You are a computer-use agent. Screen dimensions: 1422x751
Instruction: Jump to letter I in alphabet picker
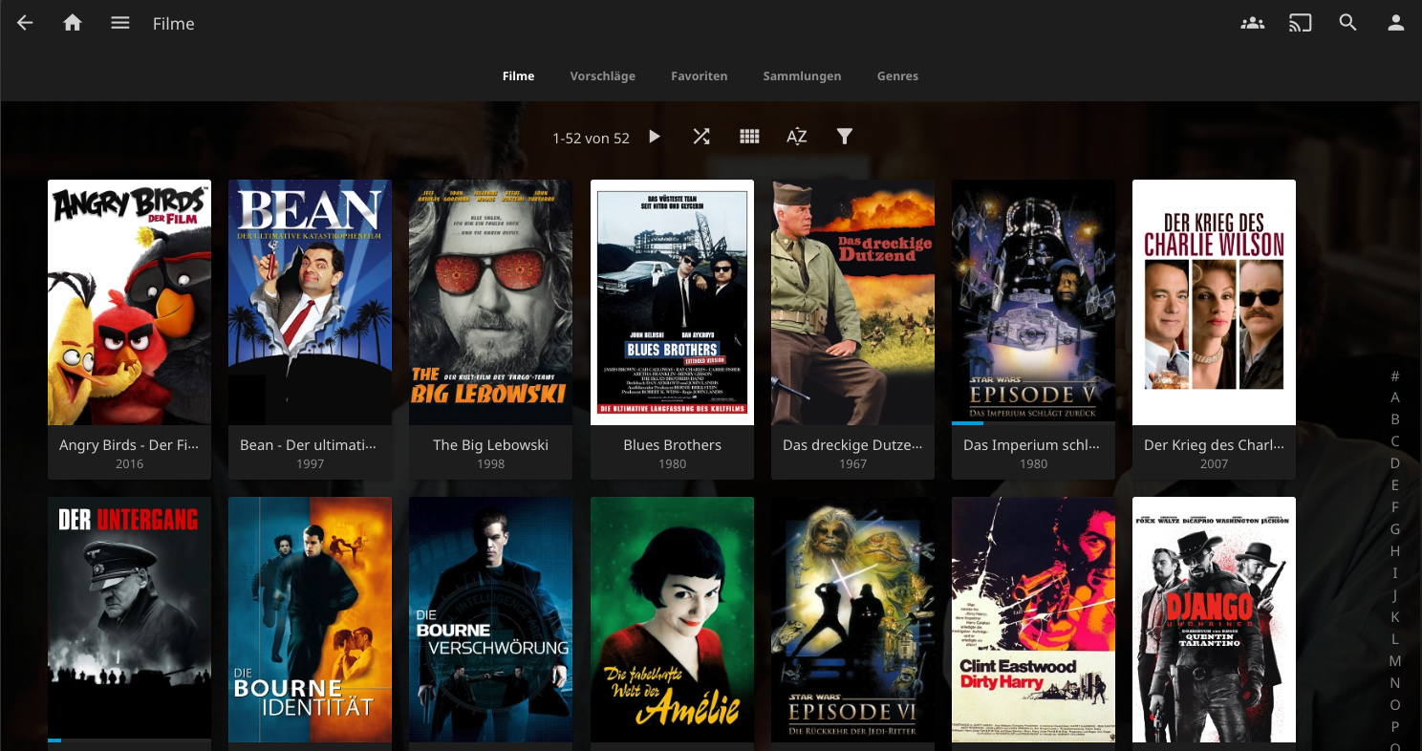[x=1395, y=573]
